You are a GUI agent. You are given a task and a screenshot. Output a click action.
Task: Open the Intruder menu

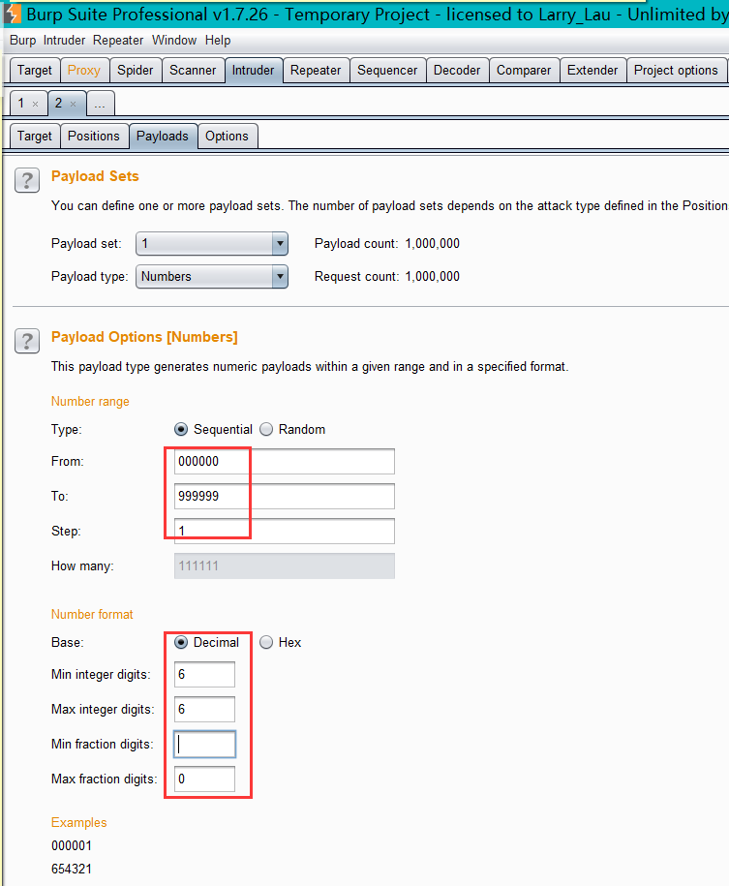[65, 40]
